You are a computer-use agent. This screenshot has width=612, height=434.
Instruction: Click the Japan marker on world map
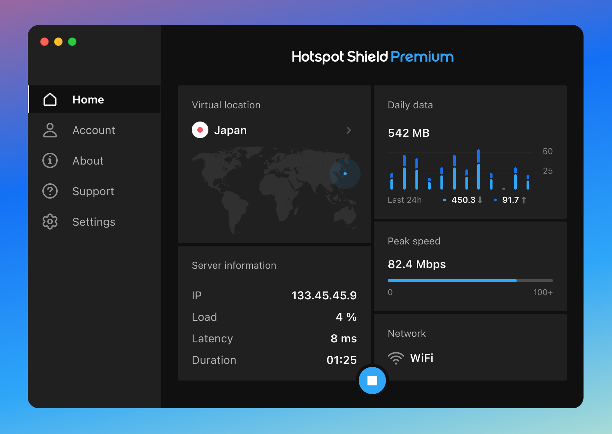point(345,174)
